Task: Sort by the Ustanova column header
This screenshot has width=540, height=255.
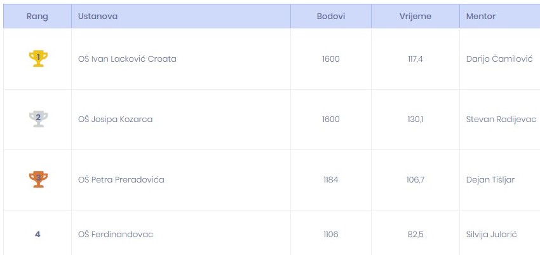Action: click(98, 16)
